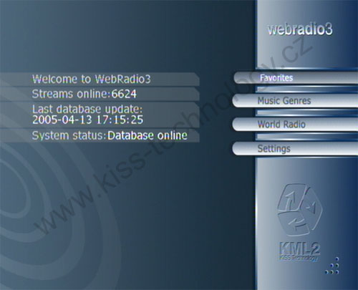Click the triangular dot cluster at bottom right
This screenshot has height=290, width=358.
point(332,266)
